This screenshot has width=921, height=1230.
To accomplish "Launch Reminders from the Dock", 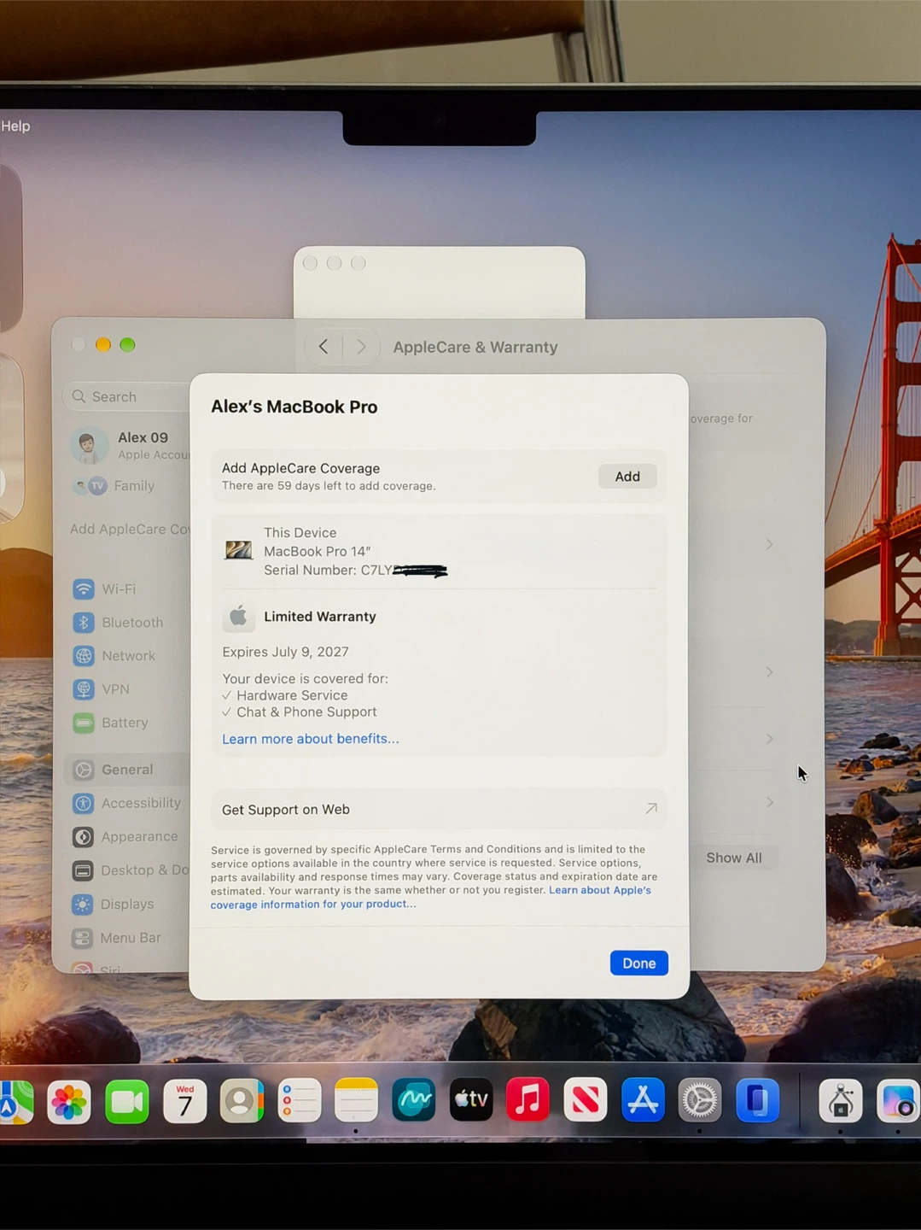I will pyautogui.click(x=299, y=1101).
